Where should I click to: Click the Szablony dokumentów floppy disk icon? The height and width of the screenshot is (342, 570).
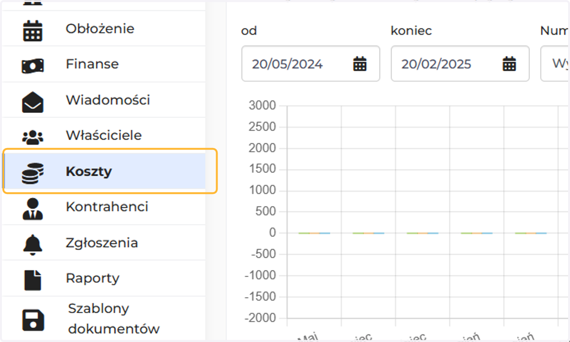pyautogui.click(x=33, y=320)
